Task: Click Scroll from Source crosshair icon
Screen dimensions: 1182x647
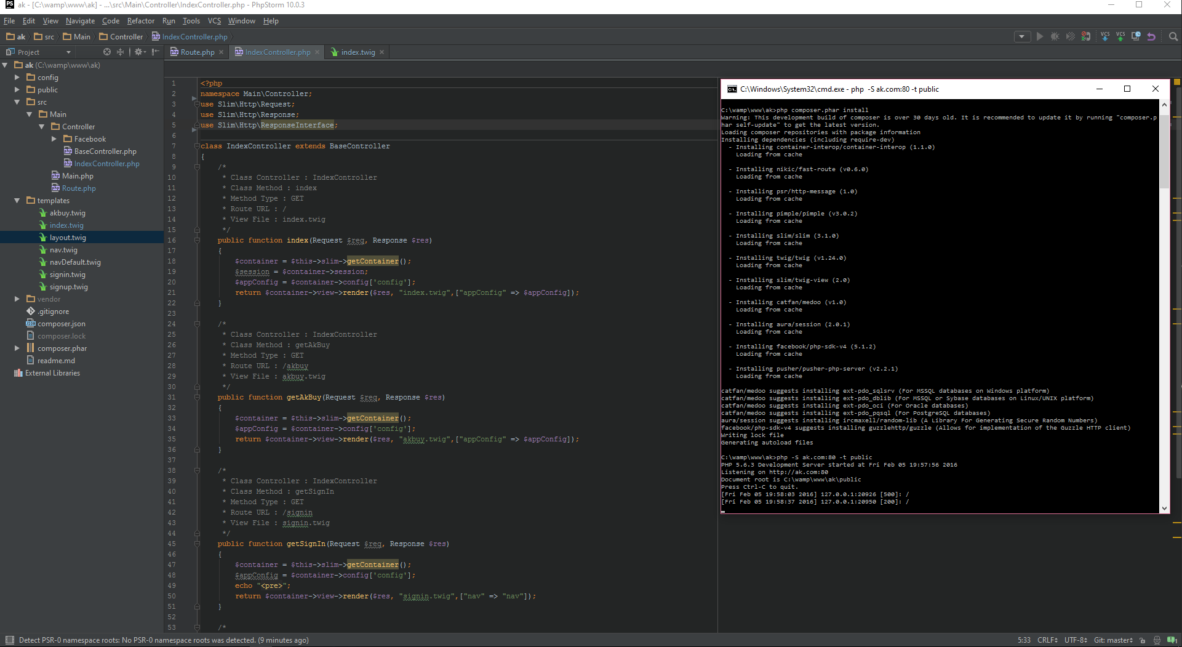Action: coord(107,52)
